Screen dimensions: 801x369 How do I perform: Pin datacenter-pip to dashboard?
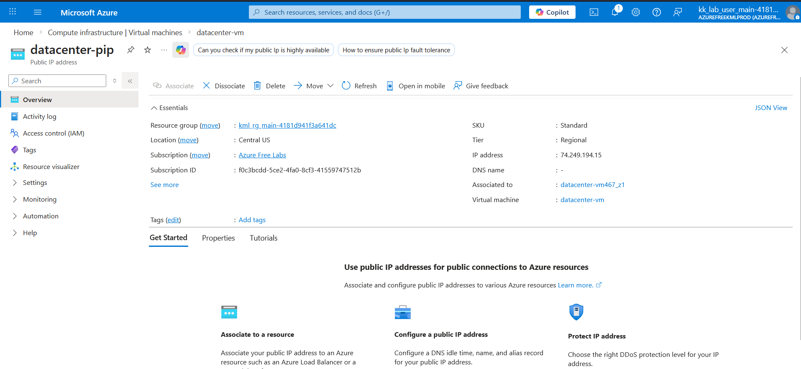click(x=131, y=50)
